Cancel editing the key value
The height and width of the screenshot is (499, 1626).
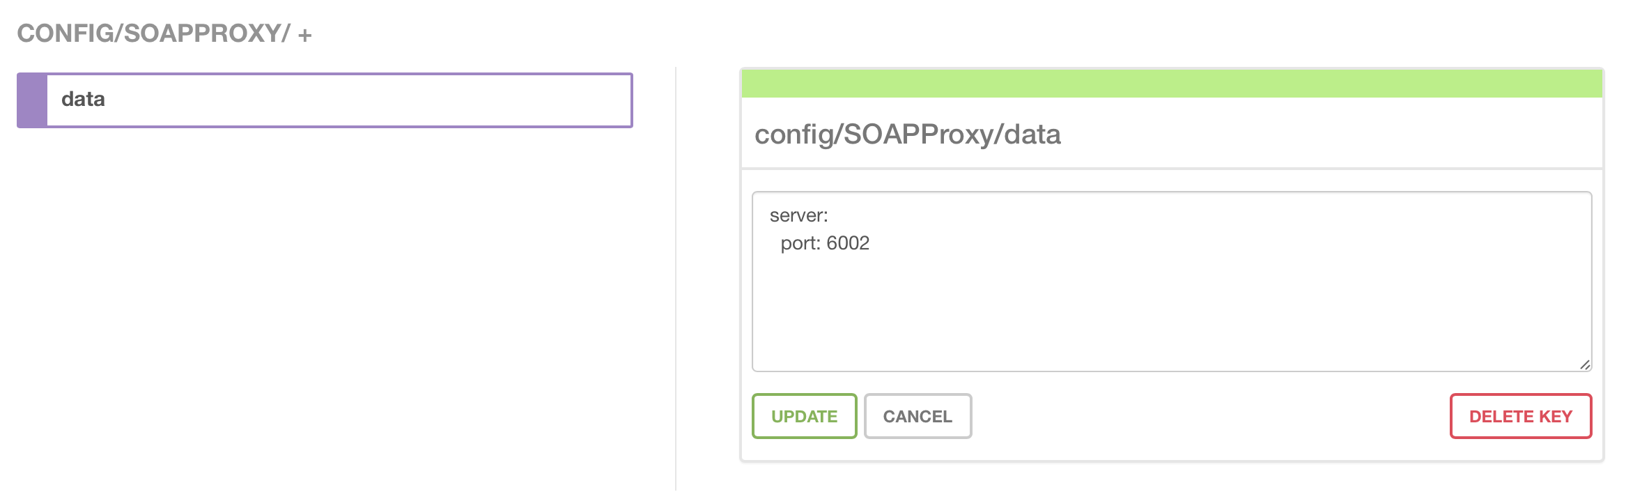tap(917, 416)
